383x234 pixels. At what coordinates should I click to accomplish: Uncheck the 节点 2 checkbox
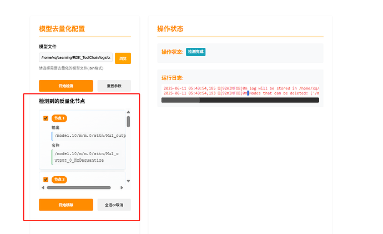click(x=46, y=180)
